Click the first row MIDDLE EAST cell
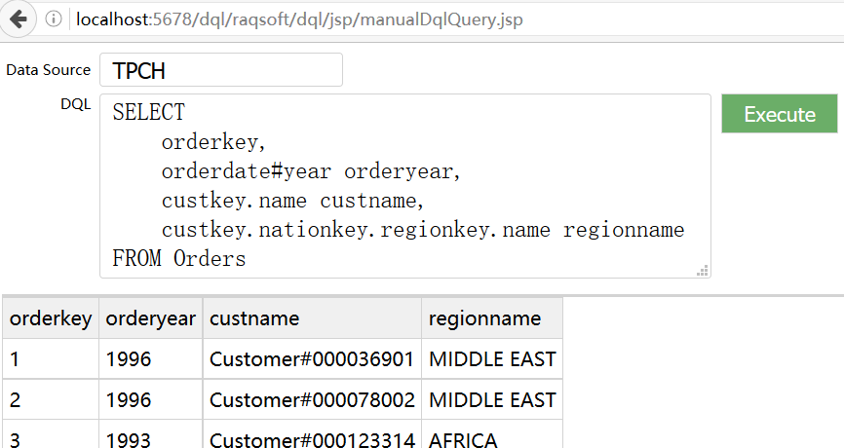 click(x=492, y=359)
